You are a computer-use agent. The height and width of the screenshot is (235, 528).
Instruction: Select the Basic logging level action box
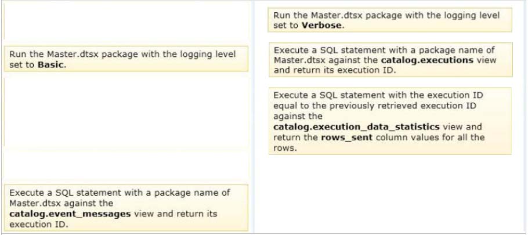click(x=126, y=59)
